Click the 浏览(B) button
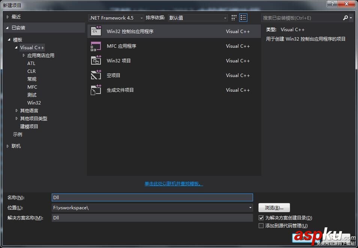Image resolution: width=358 pixels, height=248 pixels. coord(273,207)
